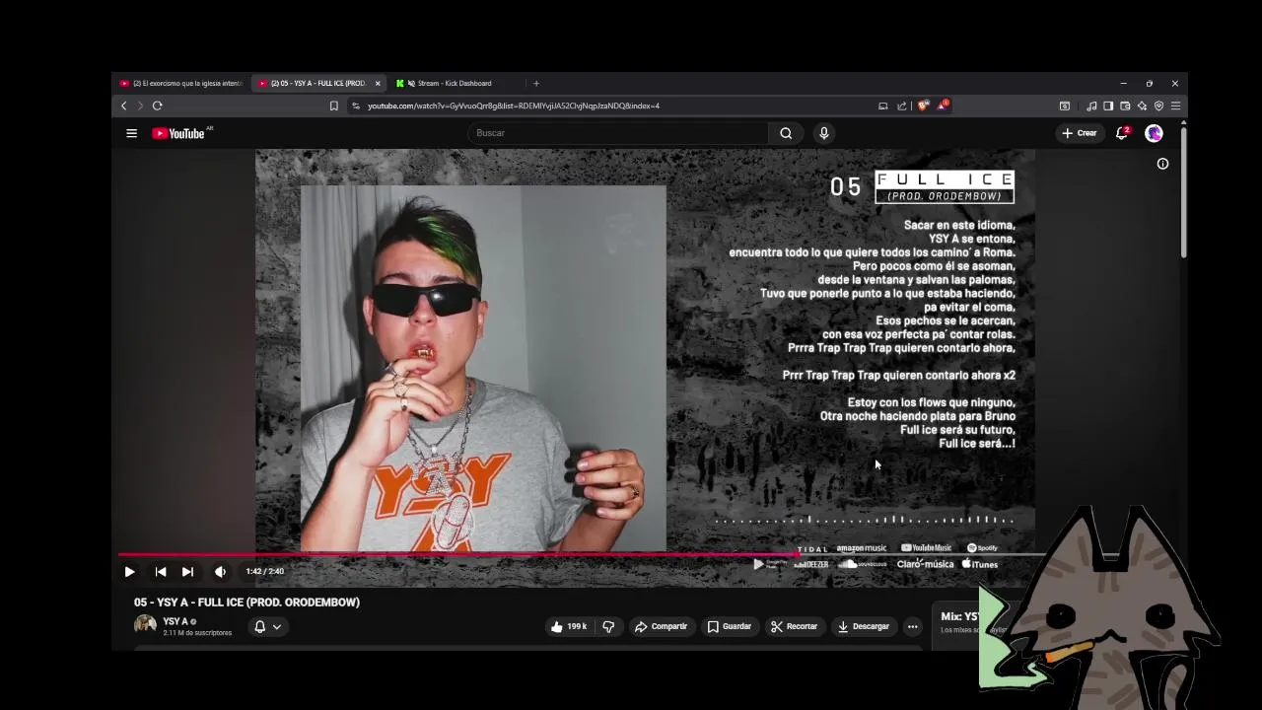Open the Brave VPN shield icon
This screenshot has width=1262, height=710.
point(1158,106)
